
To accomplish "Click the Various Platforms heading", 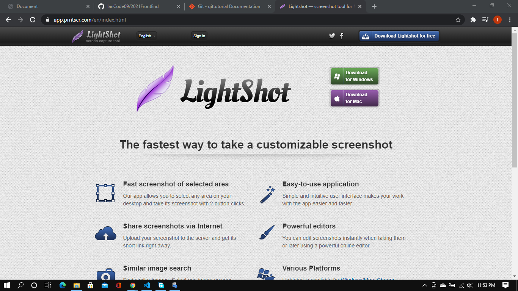I will (311, 268).
